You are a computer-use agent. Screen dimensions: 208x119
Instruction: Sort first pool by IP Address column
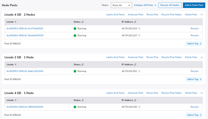coord(135,21)
